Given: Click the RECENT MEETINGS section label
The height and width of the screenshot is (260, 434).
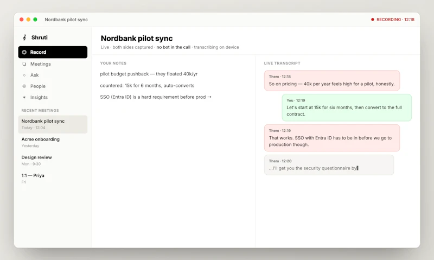Looking at the screenshot, I should [x=40, y=111].
